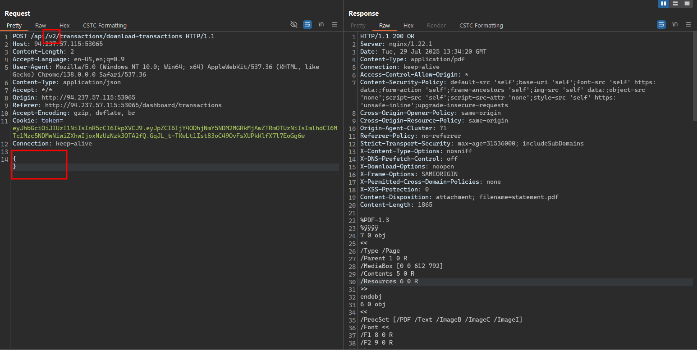
Task: Click X-XSS-Protection: 0 line
Action: click(x=394, y=189)
